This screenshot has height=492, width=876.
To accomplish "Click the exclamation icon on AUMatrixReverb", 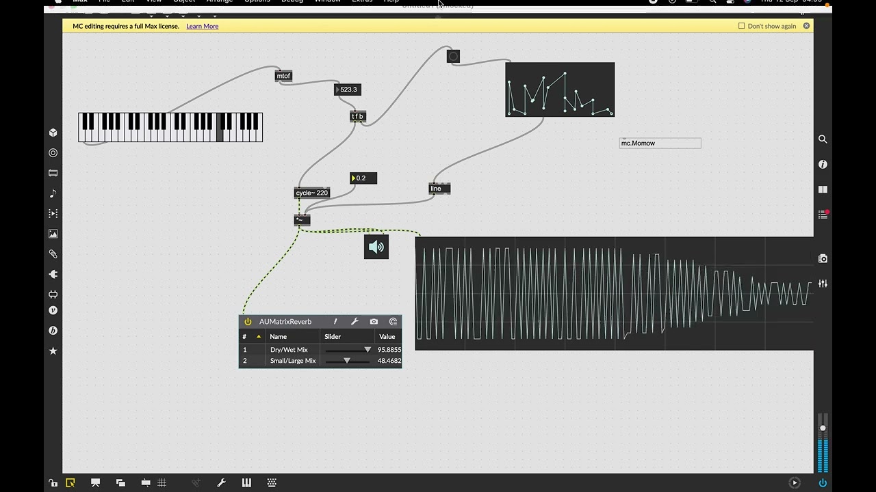I will click(x=335, y=321).
